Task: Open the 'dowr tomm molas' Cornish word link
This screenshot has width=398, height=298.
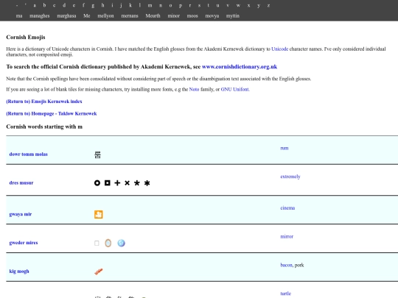Action: point(29,154)
